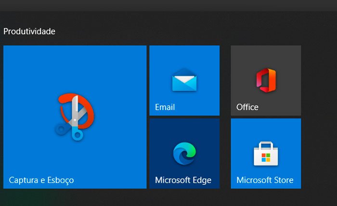Open the Microsoft Store tile
The width and height of the screenshot is (337, 206).
266,154
